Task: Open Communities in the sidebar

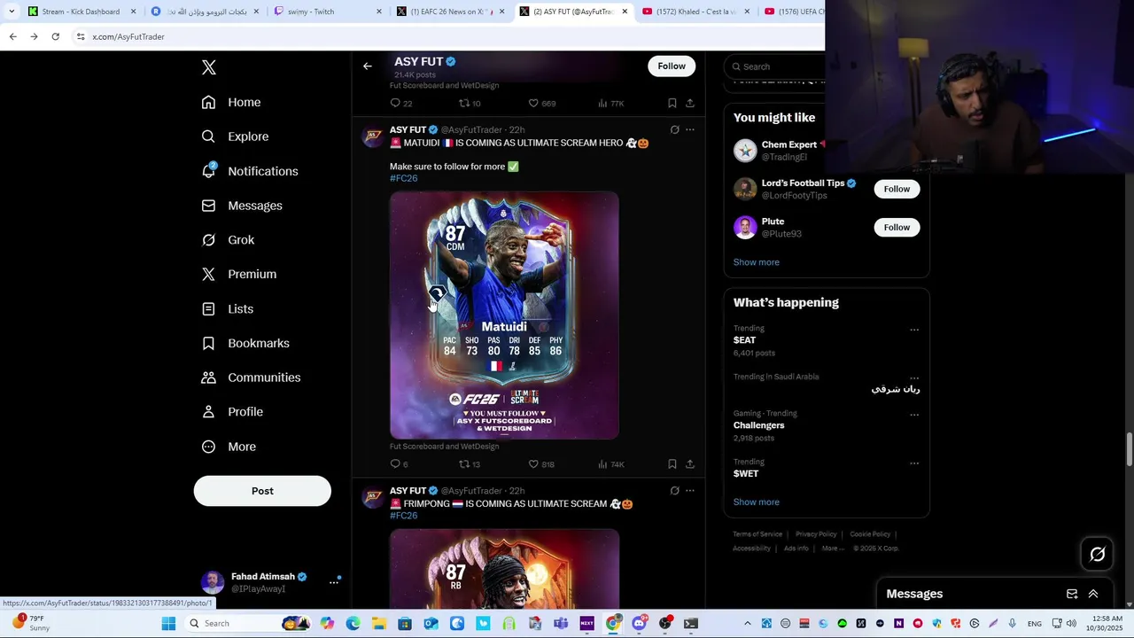Action: pos(251,377)
